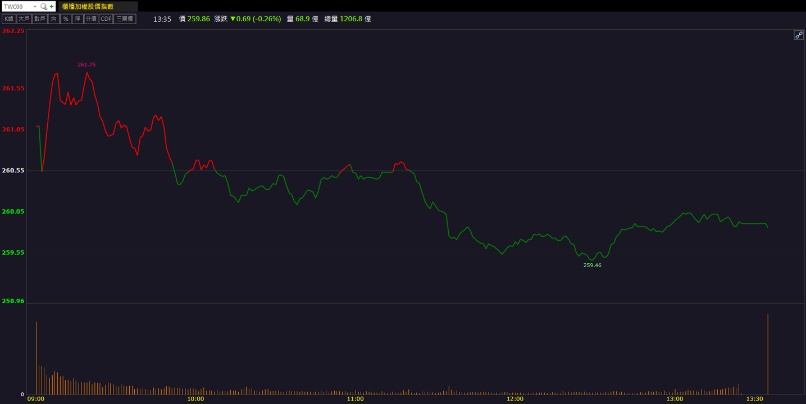
Task: Switch to K線 chart view
Action: pos(8,19)
